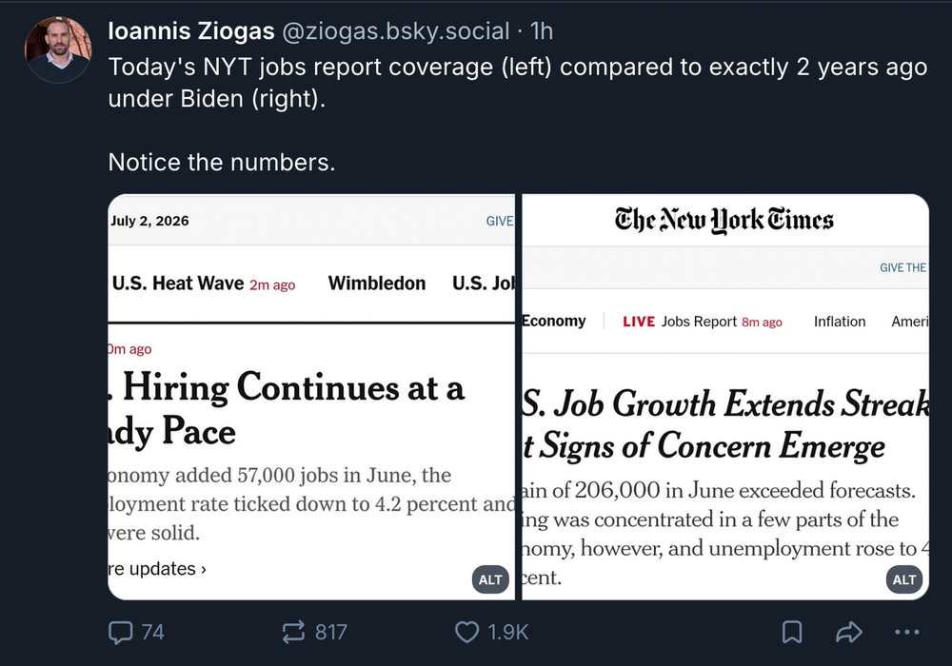Show ALT text on right image
This screenshot has width=952, height=666.
[904, 579]
